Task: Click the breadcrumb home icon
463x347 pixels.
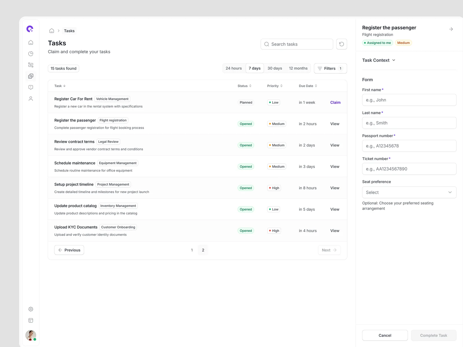Action: coord(52,31)
